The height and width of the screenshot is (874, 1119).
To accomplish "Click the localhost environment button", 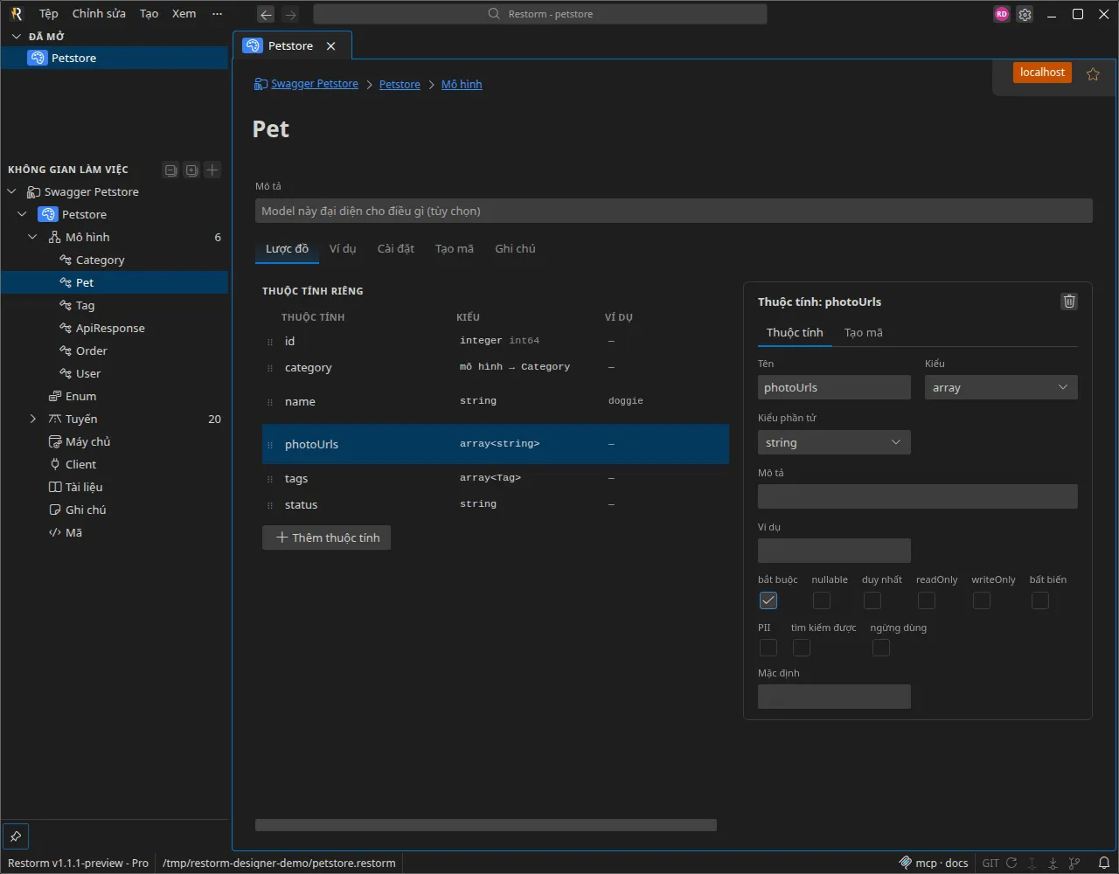I will [1042, 73].
